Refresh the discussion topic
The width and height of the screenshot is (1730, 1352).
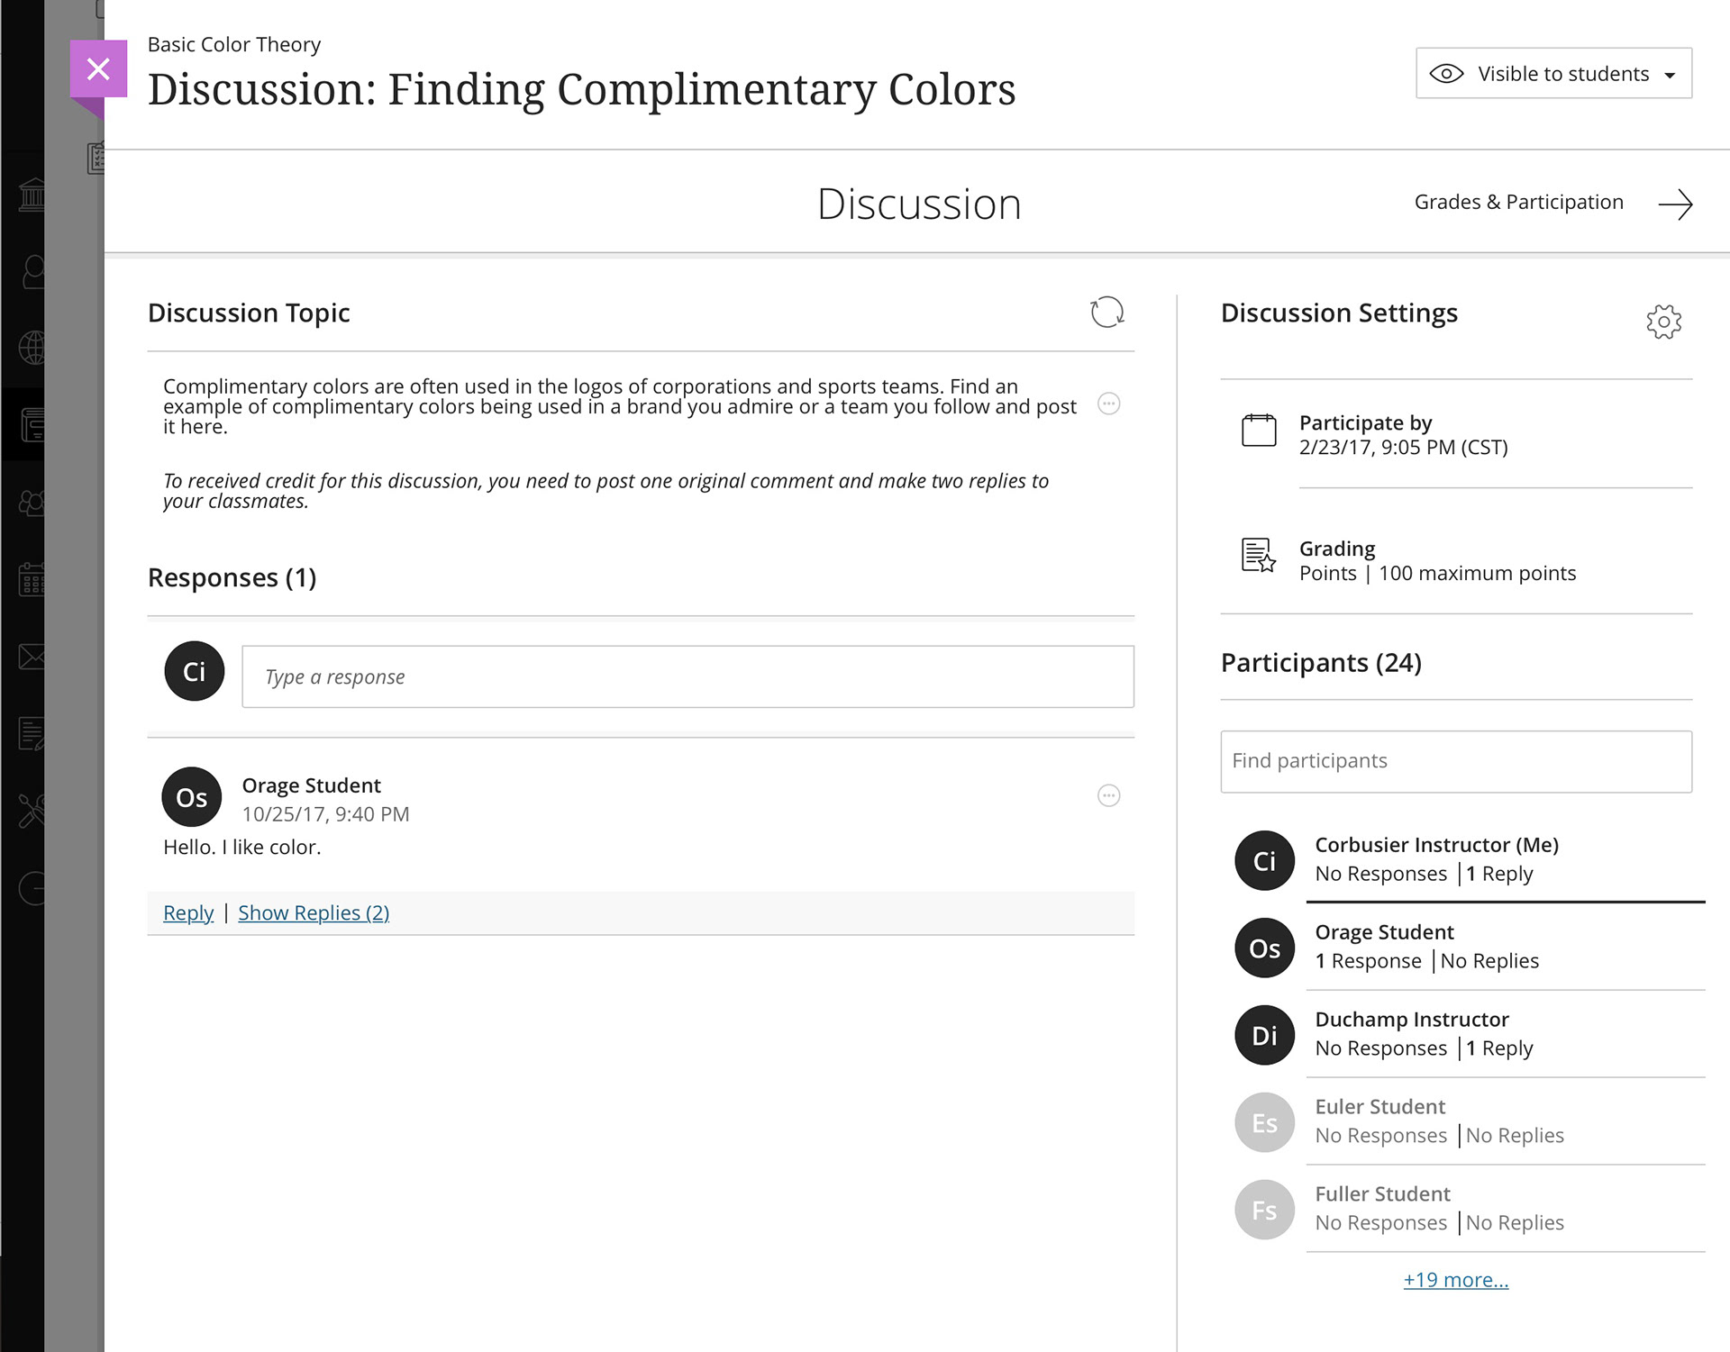(1107, 313)
